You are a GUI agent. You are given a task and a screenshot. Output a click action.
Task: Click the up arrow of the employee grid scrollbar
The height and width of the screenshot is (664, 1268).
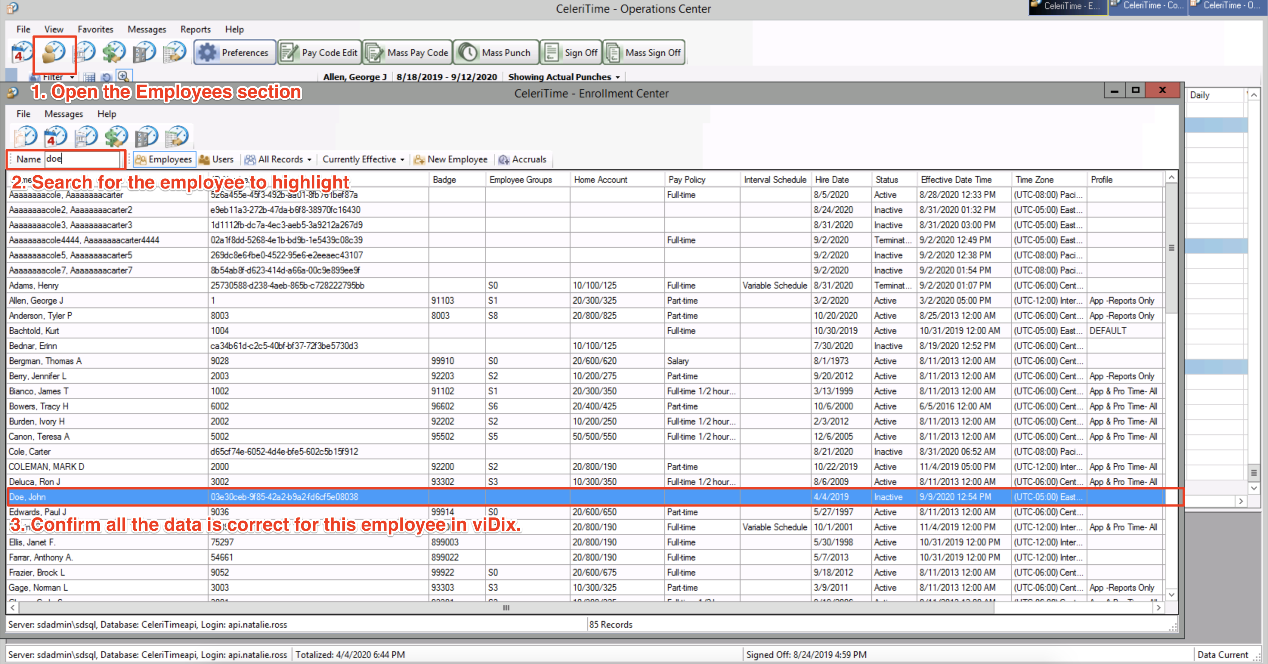1172,178
